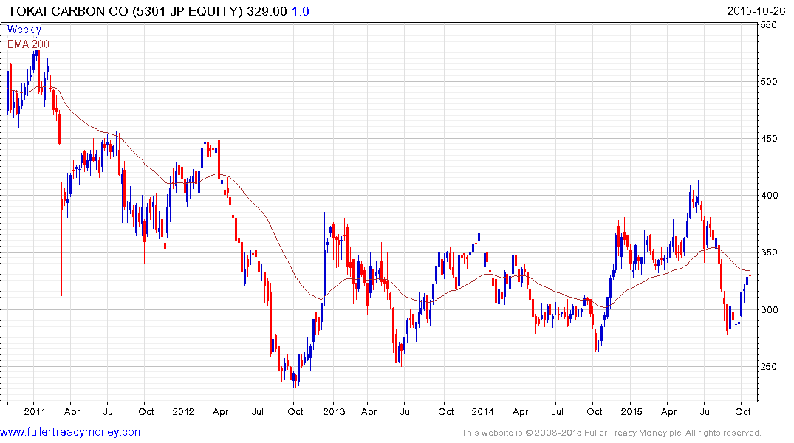Screen dimensions: 794x443
Task: Click the last price value 329.00
Action: (x=267, y=11)
